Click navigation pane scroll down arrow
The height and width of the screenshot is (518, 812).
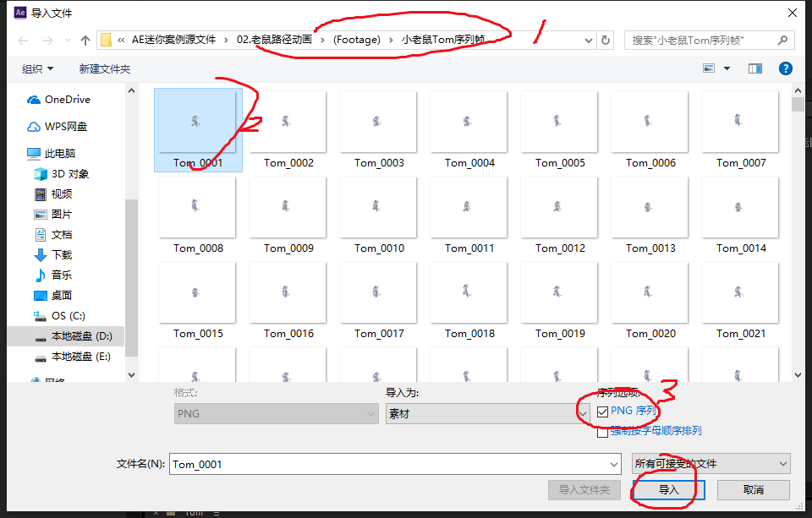132,375
